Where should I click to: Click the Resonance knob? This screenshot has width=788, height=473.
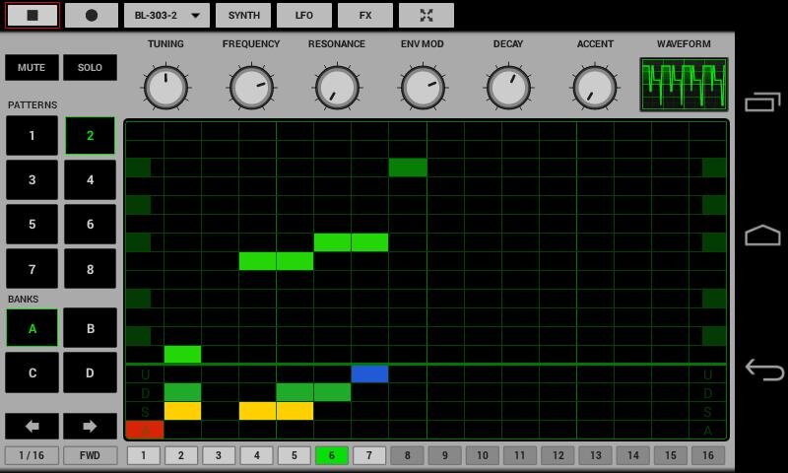click(337, 88)
